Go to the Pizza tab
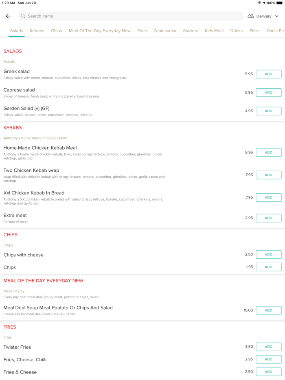This screenshot has width=285, height=380. (254, 31)
